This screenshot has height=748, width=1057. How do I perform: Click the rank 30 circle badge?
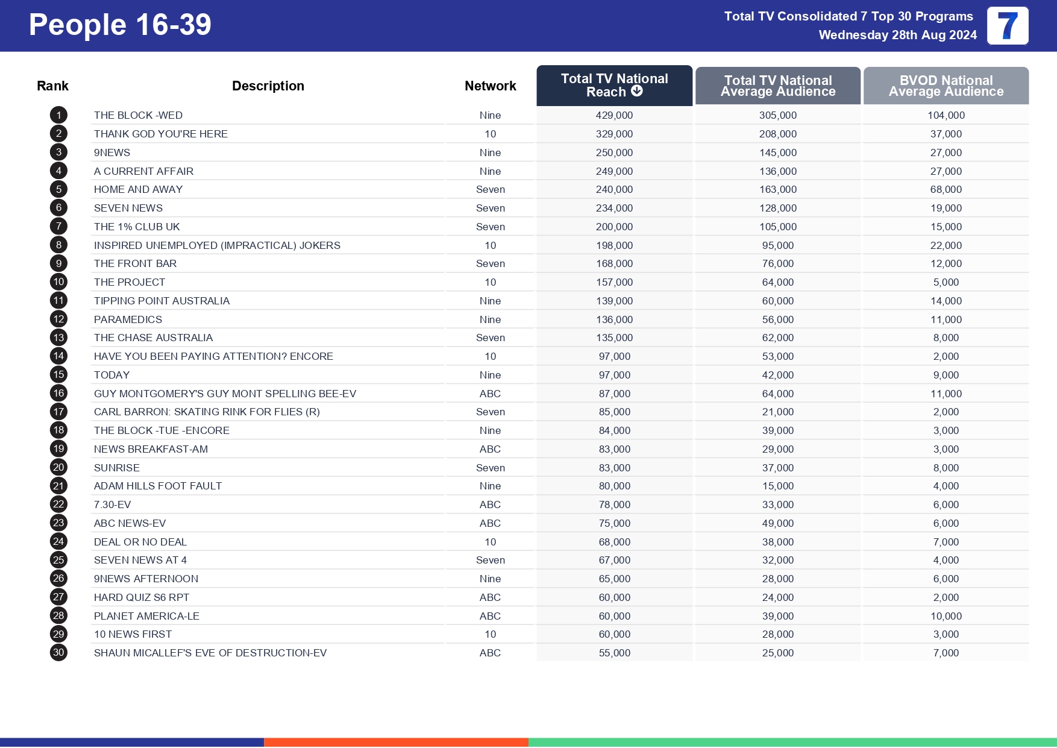[58, 653]
